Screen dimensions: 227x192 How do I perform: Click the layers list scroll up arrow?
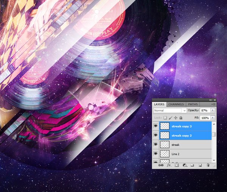coord(214,124)
